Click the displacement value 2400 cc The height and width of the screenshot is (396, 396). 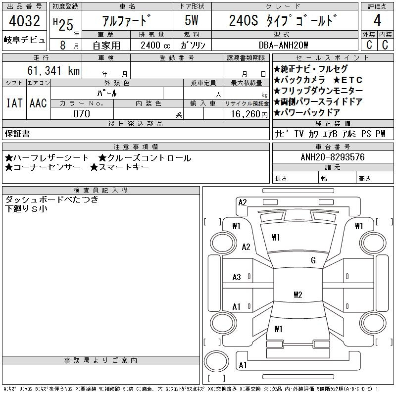pyautogui.click(x=155, y=46)
